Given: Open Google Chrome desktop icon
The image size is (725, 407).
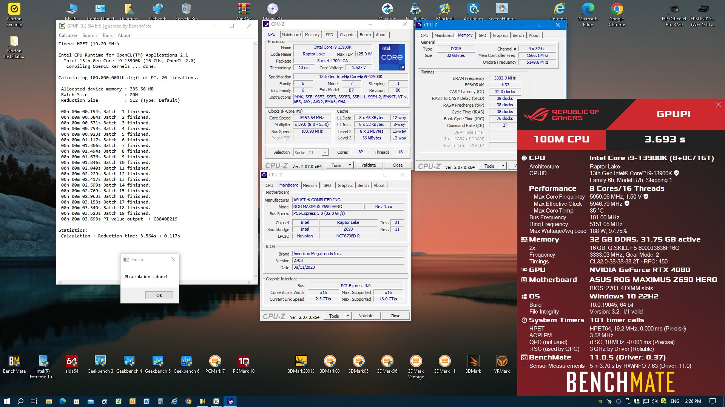Looking at the screenshot, I should point(617,15).
